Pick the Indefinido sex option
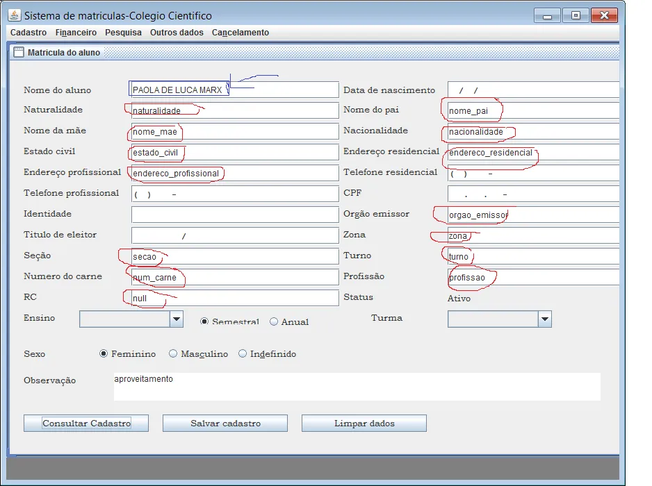 [x=243, y=353]
